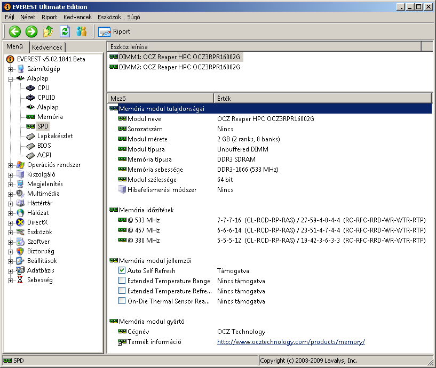Select the Memória modul tulajdonságai header row
436x368 pixels.
tap(271, 109)
